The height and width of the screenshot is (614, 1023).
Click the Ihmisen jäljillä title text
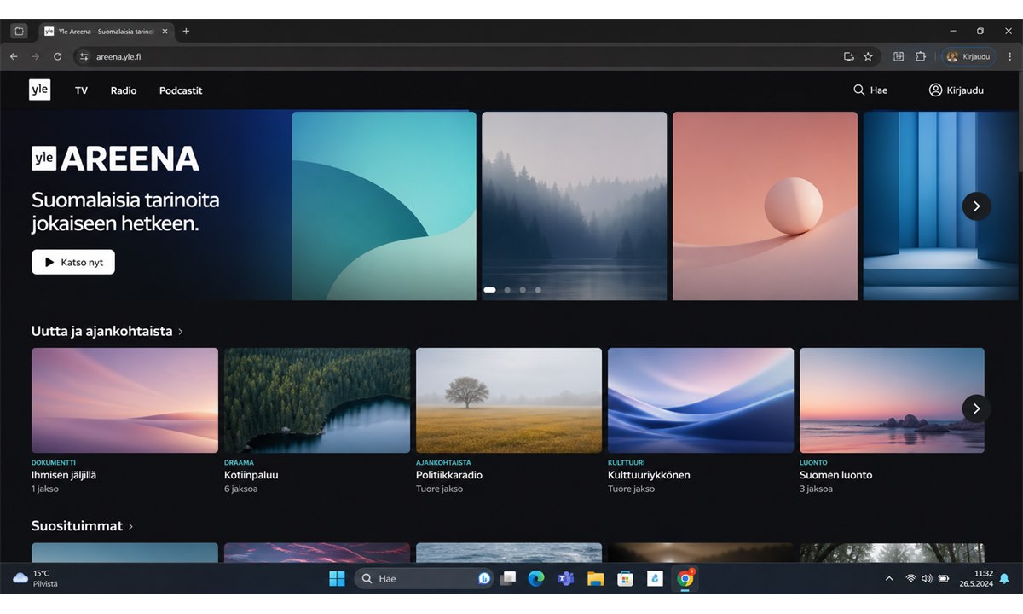(64, 475)
